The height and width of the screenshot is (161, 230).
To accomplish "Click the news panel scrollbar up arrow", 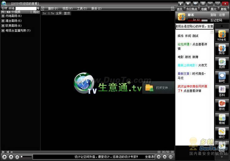I will [212, 32].
